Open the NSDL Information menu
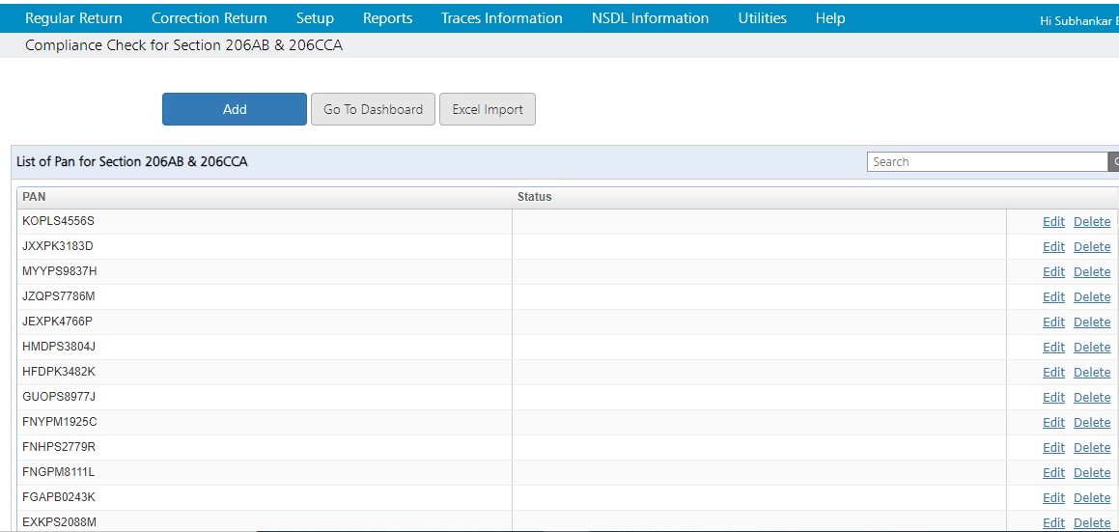1119x532 pixels. click(x=650, y=18)
